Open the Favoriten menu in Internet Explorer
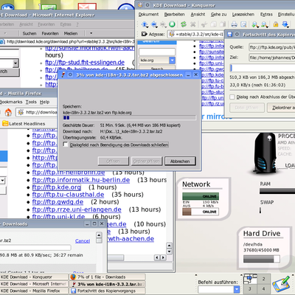 coord(46,24)
